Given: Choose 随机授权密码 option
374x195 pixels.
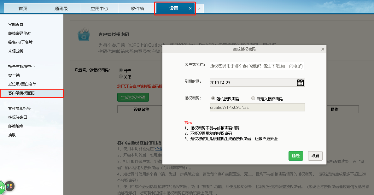Looking at the screenshot, I should tap(213, 98).
